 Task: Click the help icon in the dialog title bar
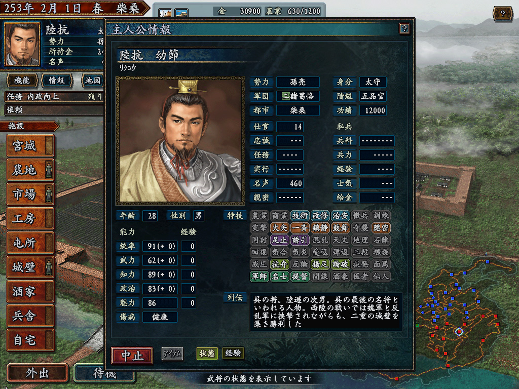(x=404, y=28)
